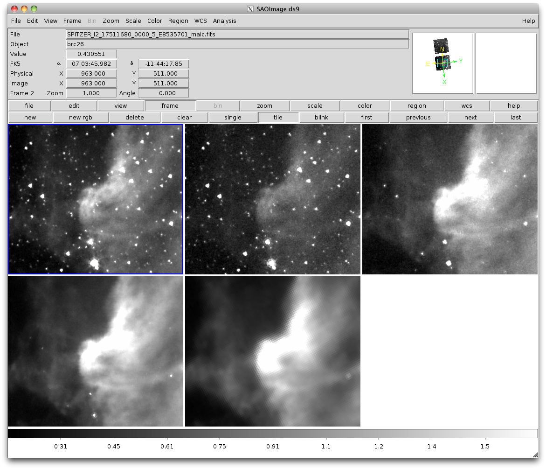Open the Region menu in menu bar

coord(178,21)
